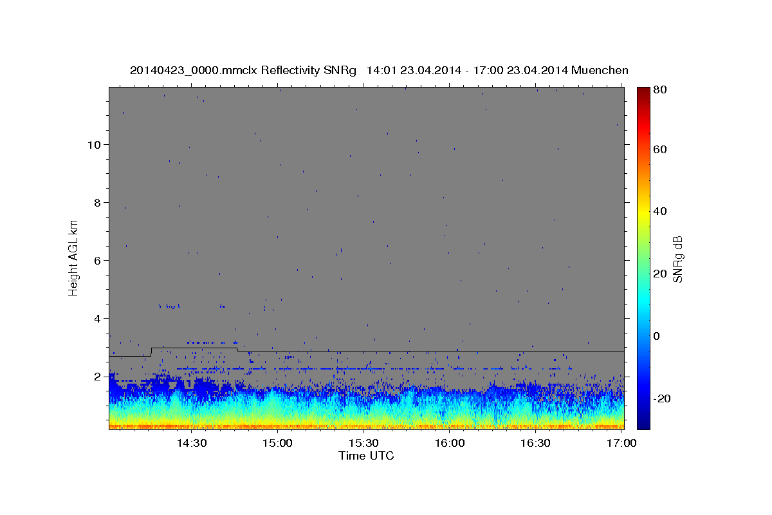
Task: Click the height tick label 8
Action: tap(98, 202)
